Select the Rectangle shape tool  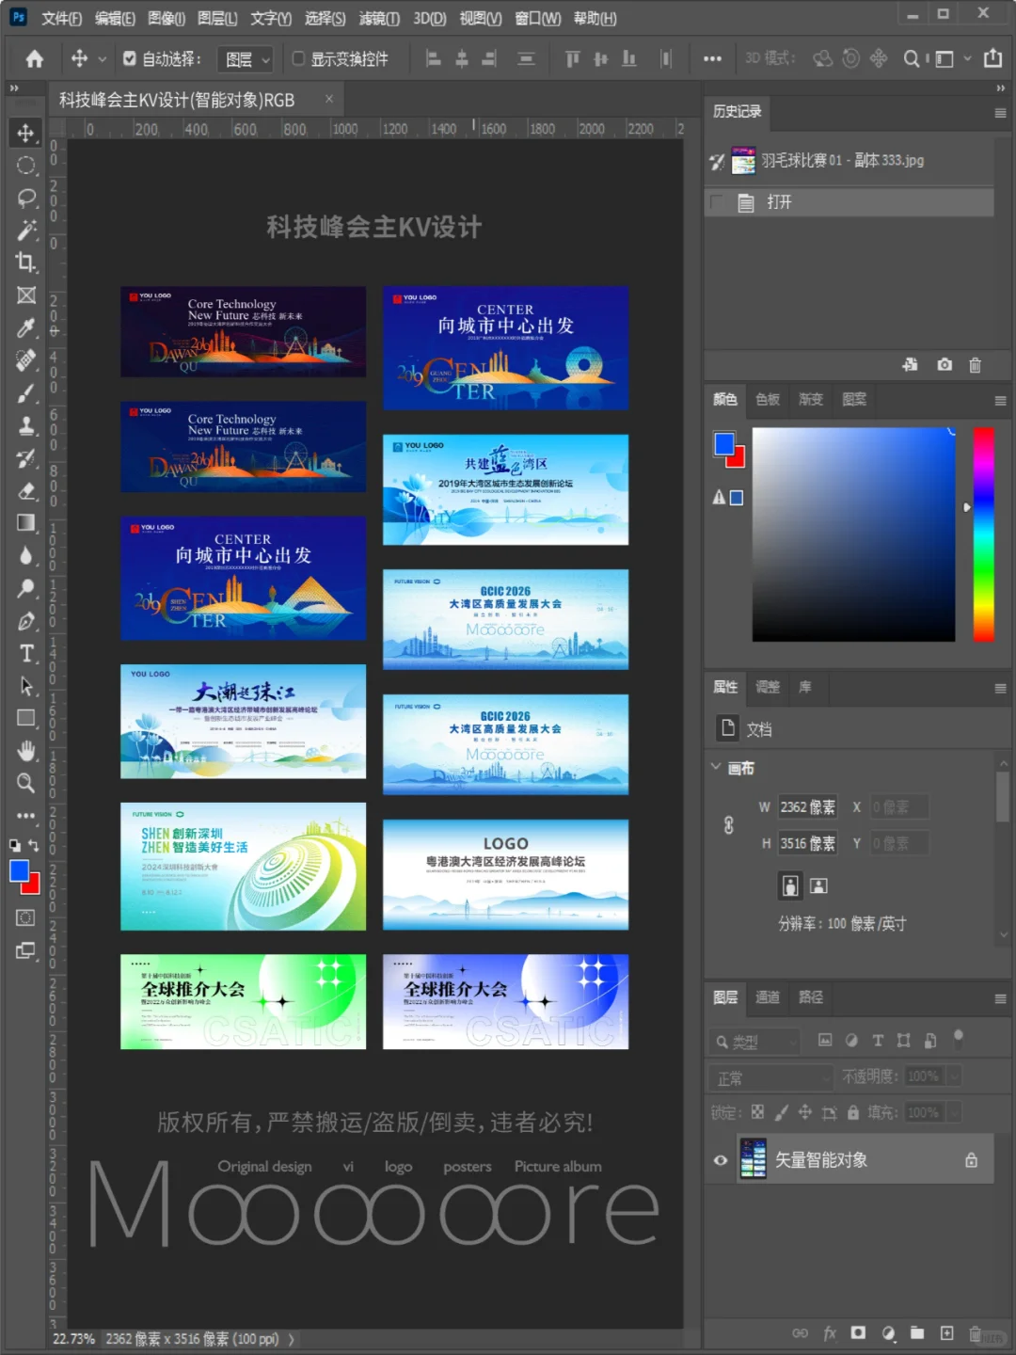pyautogui.click(x=26, y=718)
